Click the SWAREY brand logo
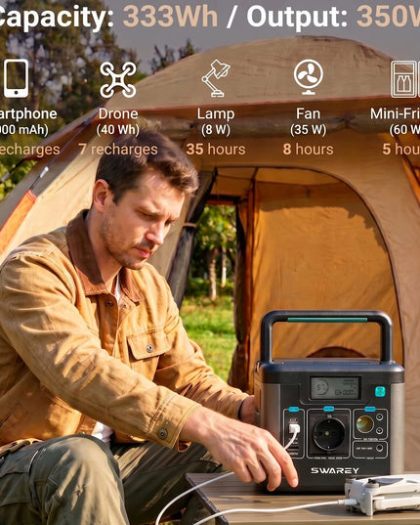The height and width of the screenshot is (525, 420). [335, 470]
